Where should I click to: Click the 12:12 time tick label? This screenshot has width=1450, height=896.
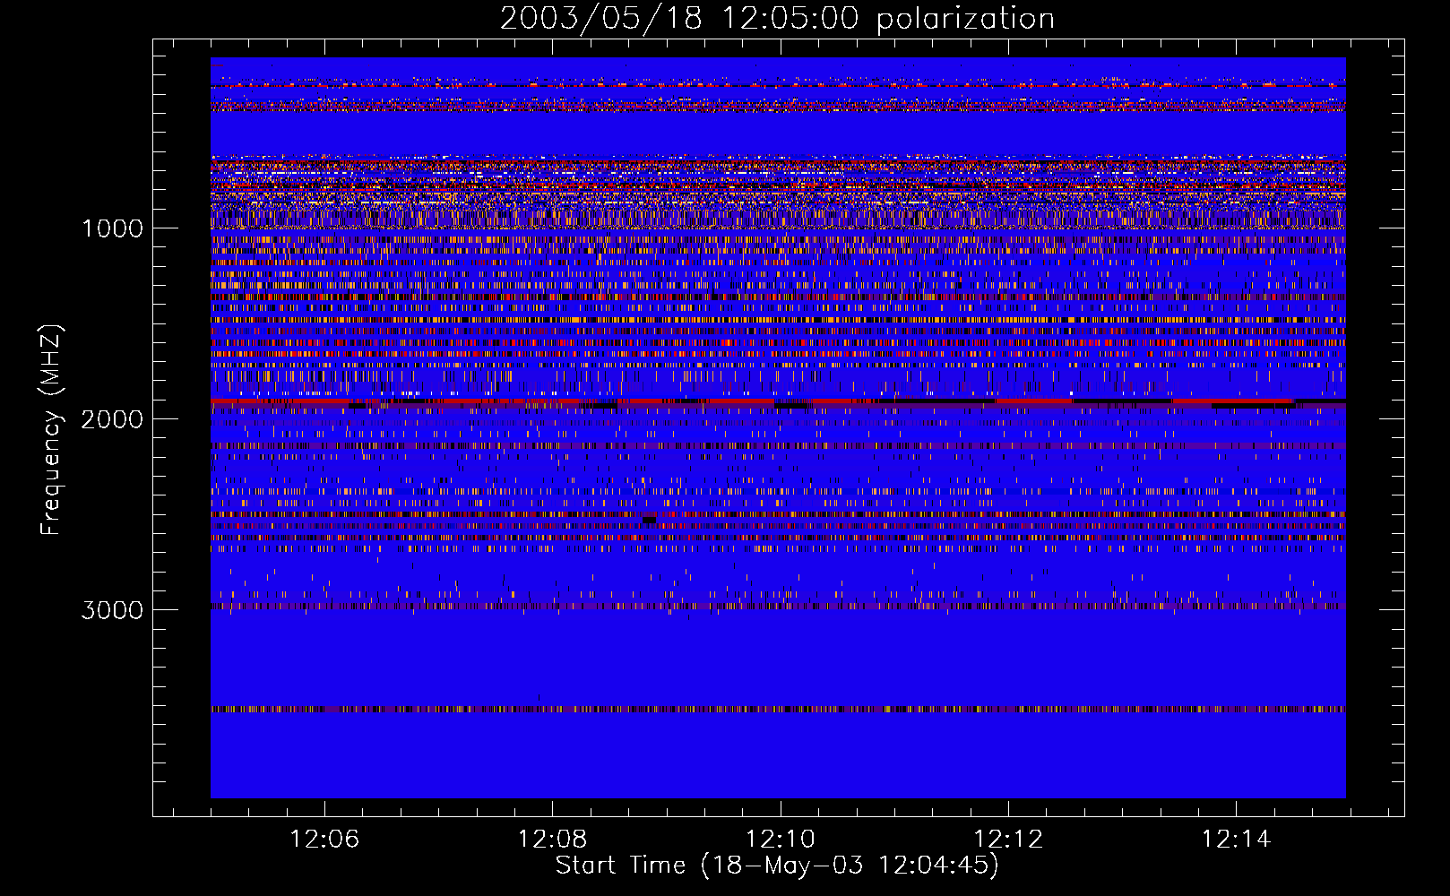1009,840
